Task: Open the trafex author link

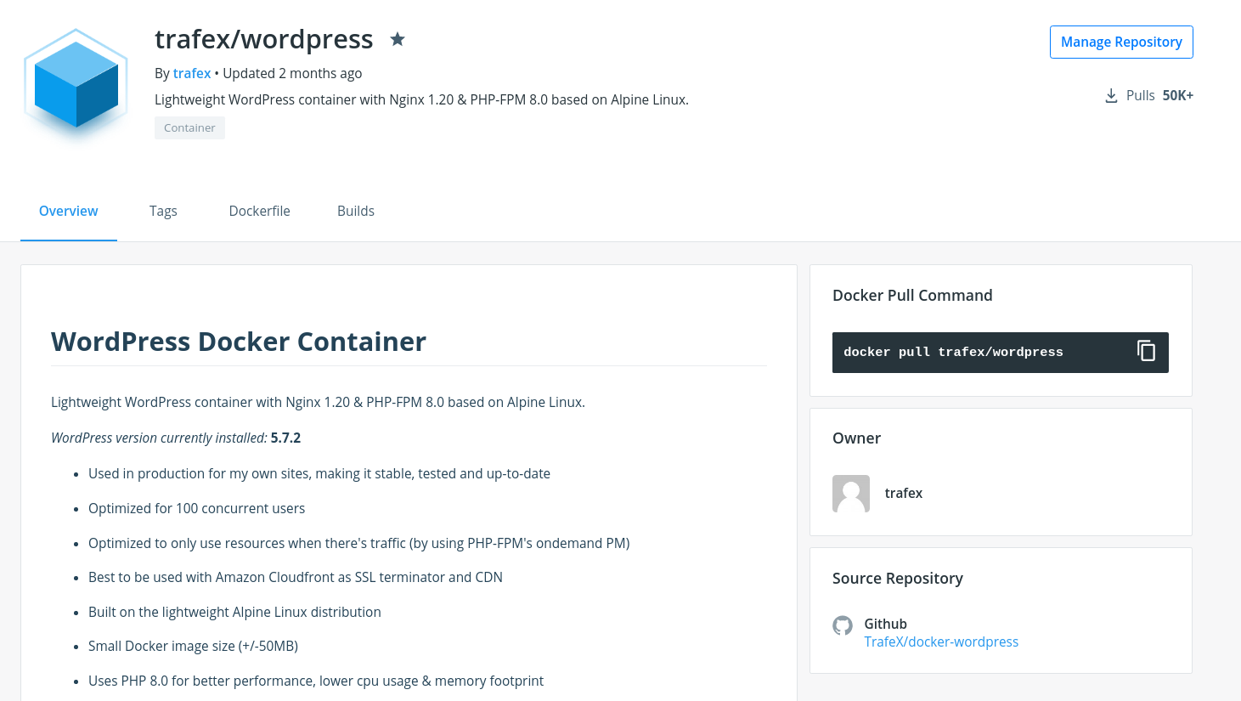Action: 192,73
